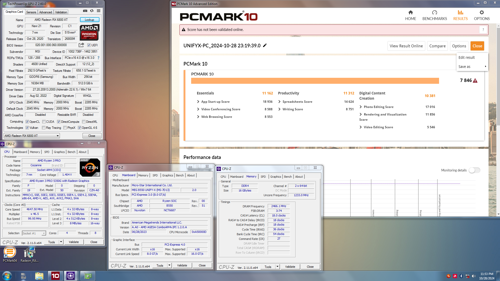Toggle the Ray Tracing checkbox
The width and height of the screenshot is (500, 281).
click(x=44, y=128)
